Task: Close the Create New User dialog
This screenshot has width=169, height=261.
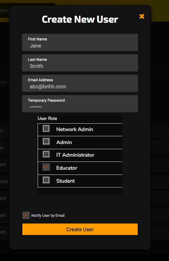Action: pyautogui.click(x=142, y=16)
